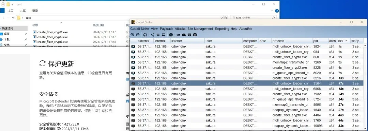Open Listeners via the headphones icon
Image resolution: width=368 pixels, height=131 pixels.
click(145, 35)
